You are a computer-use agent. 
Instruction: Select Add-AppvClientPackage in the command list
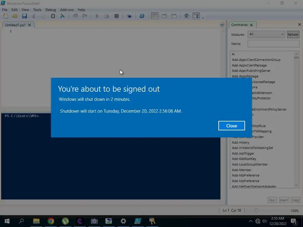[x=249, y=65]
